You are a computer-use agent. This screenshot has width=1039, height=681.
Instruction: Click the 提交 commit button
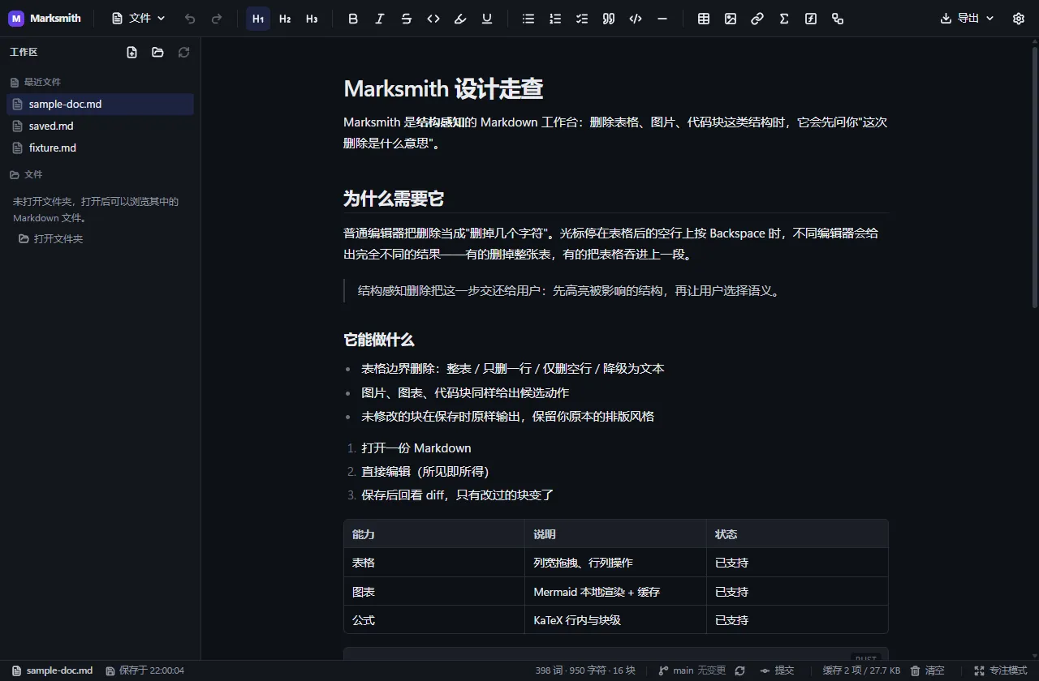(x=777, y=670)
